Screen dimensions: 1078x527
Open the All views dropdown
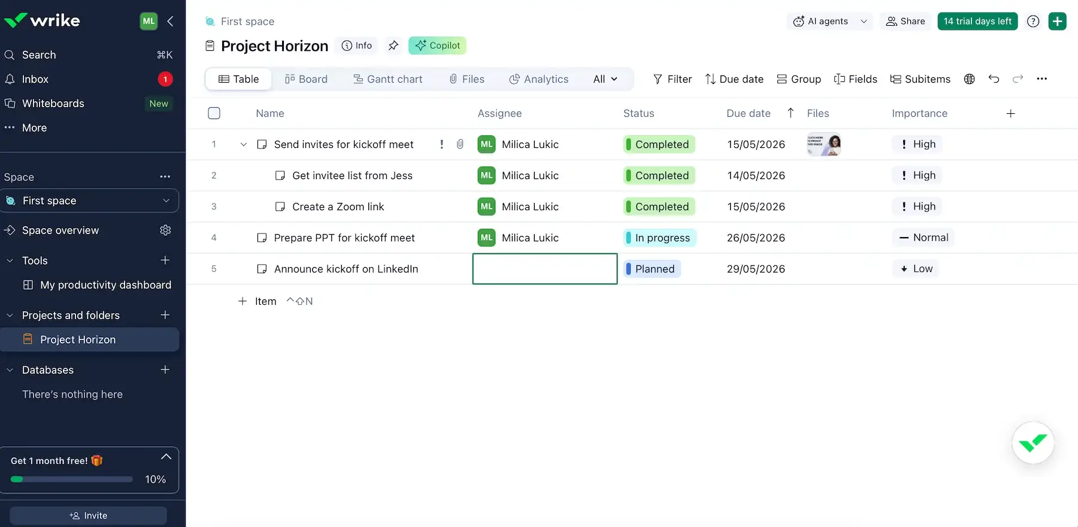(605, 79)
